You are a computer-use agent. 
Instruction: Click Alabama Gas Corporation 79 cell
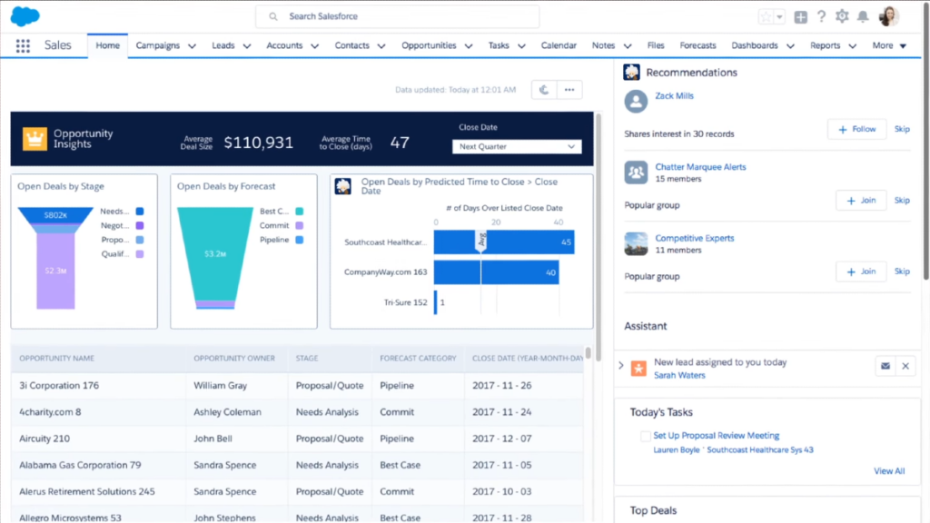(x=80, y=465)
